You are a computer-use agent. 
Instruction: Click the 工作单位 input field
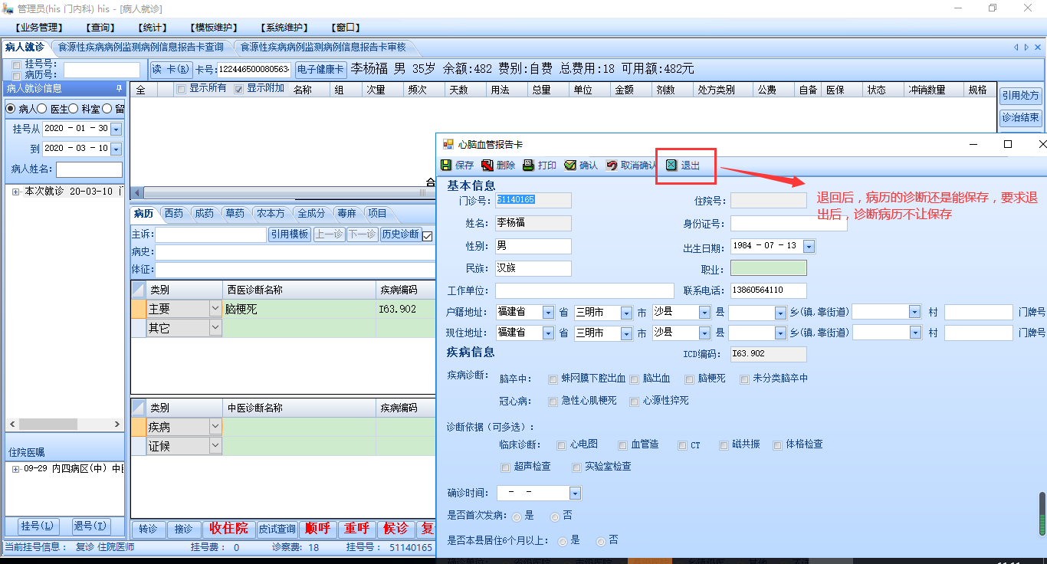click(x=584, y=291)
